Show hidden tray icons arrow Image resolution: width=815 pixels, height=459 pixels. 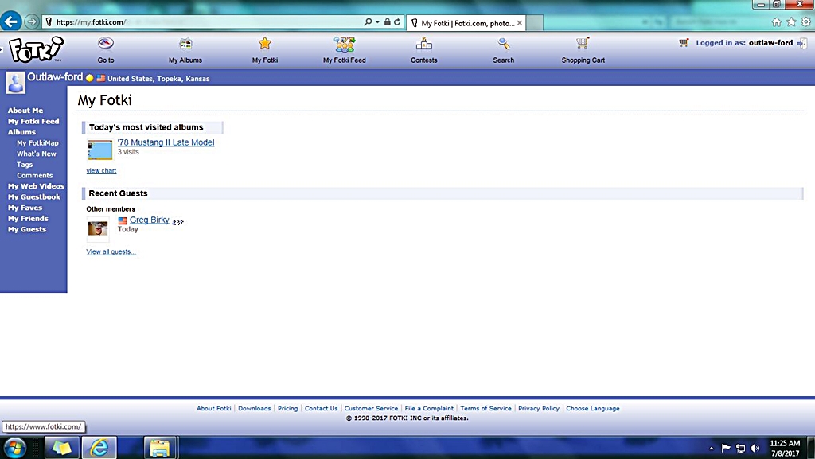point(712,448)
